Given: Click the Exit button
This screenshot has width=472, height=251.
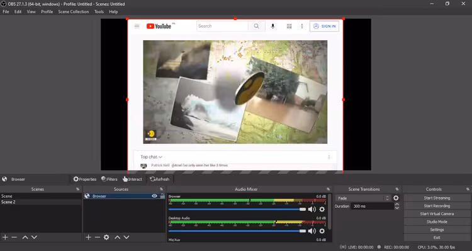Looking at the screenshot, I should pyautogui.click(x=437, y=237).
